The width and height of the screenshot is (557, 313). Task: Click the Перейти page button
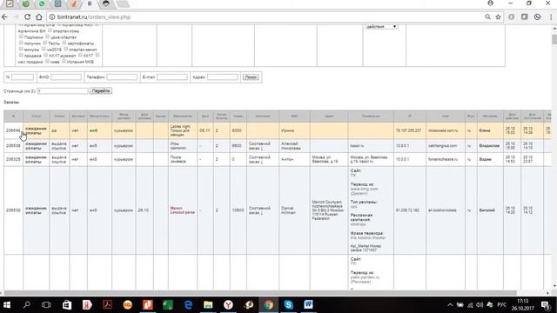click(101, 90)
